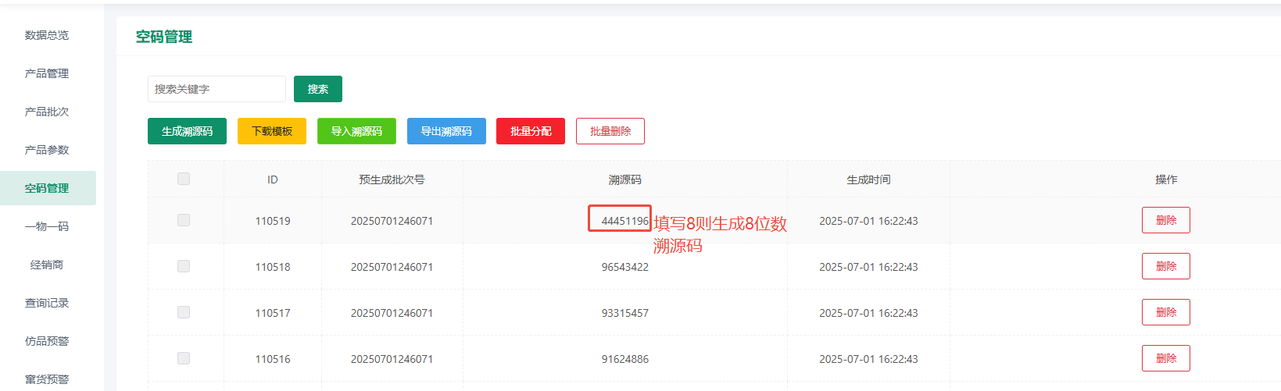The image size is (1281, 391).
Task: Select the checkbox for row ID 110518
Action: point(184,266)
